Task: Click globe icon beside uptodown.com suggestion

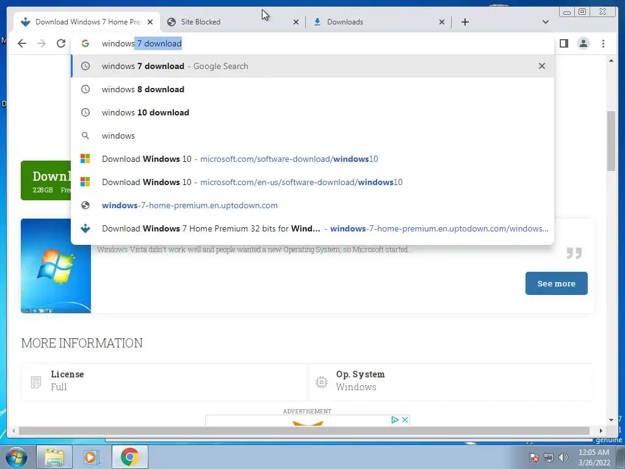Action: [x=85, y=205]
